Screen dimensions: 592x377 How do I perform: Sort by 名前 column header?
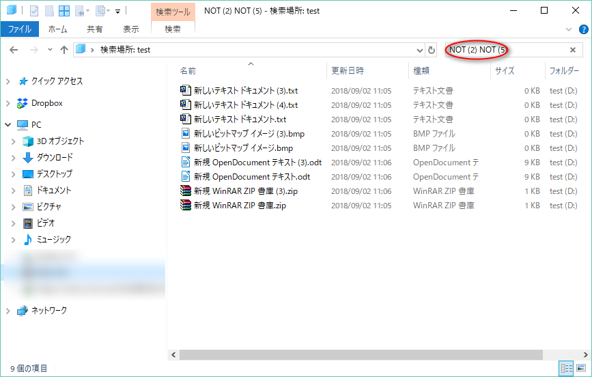[188, 70]
